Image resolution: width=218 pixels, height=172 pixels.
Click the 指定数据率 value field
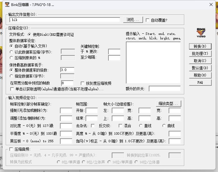[67, 76]
